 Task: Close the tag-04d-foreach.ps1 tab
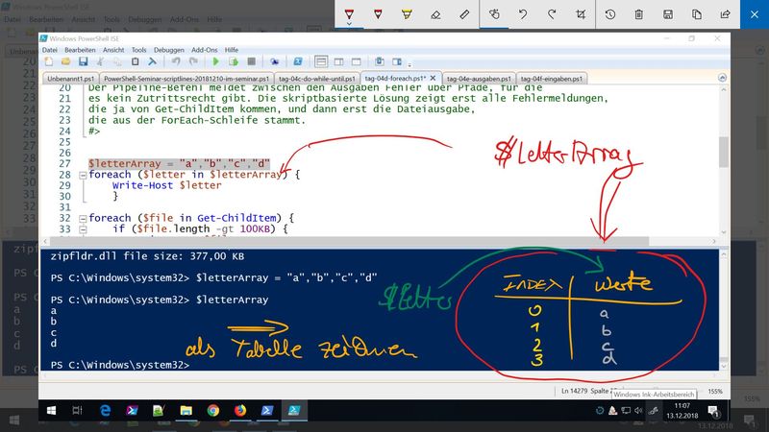434,78
